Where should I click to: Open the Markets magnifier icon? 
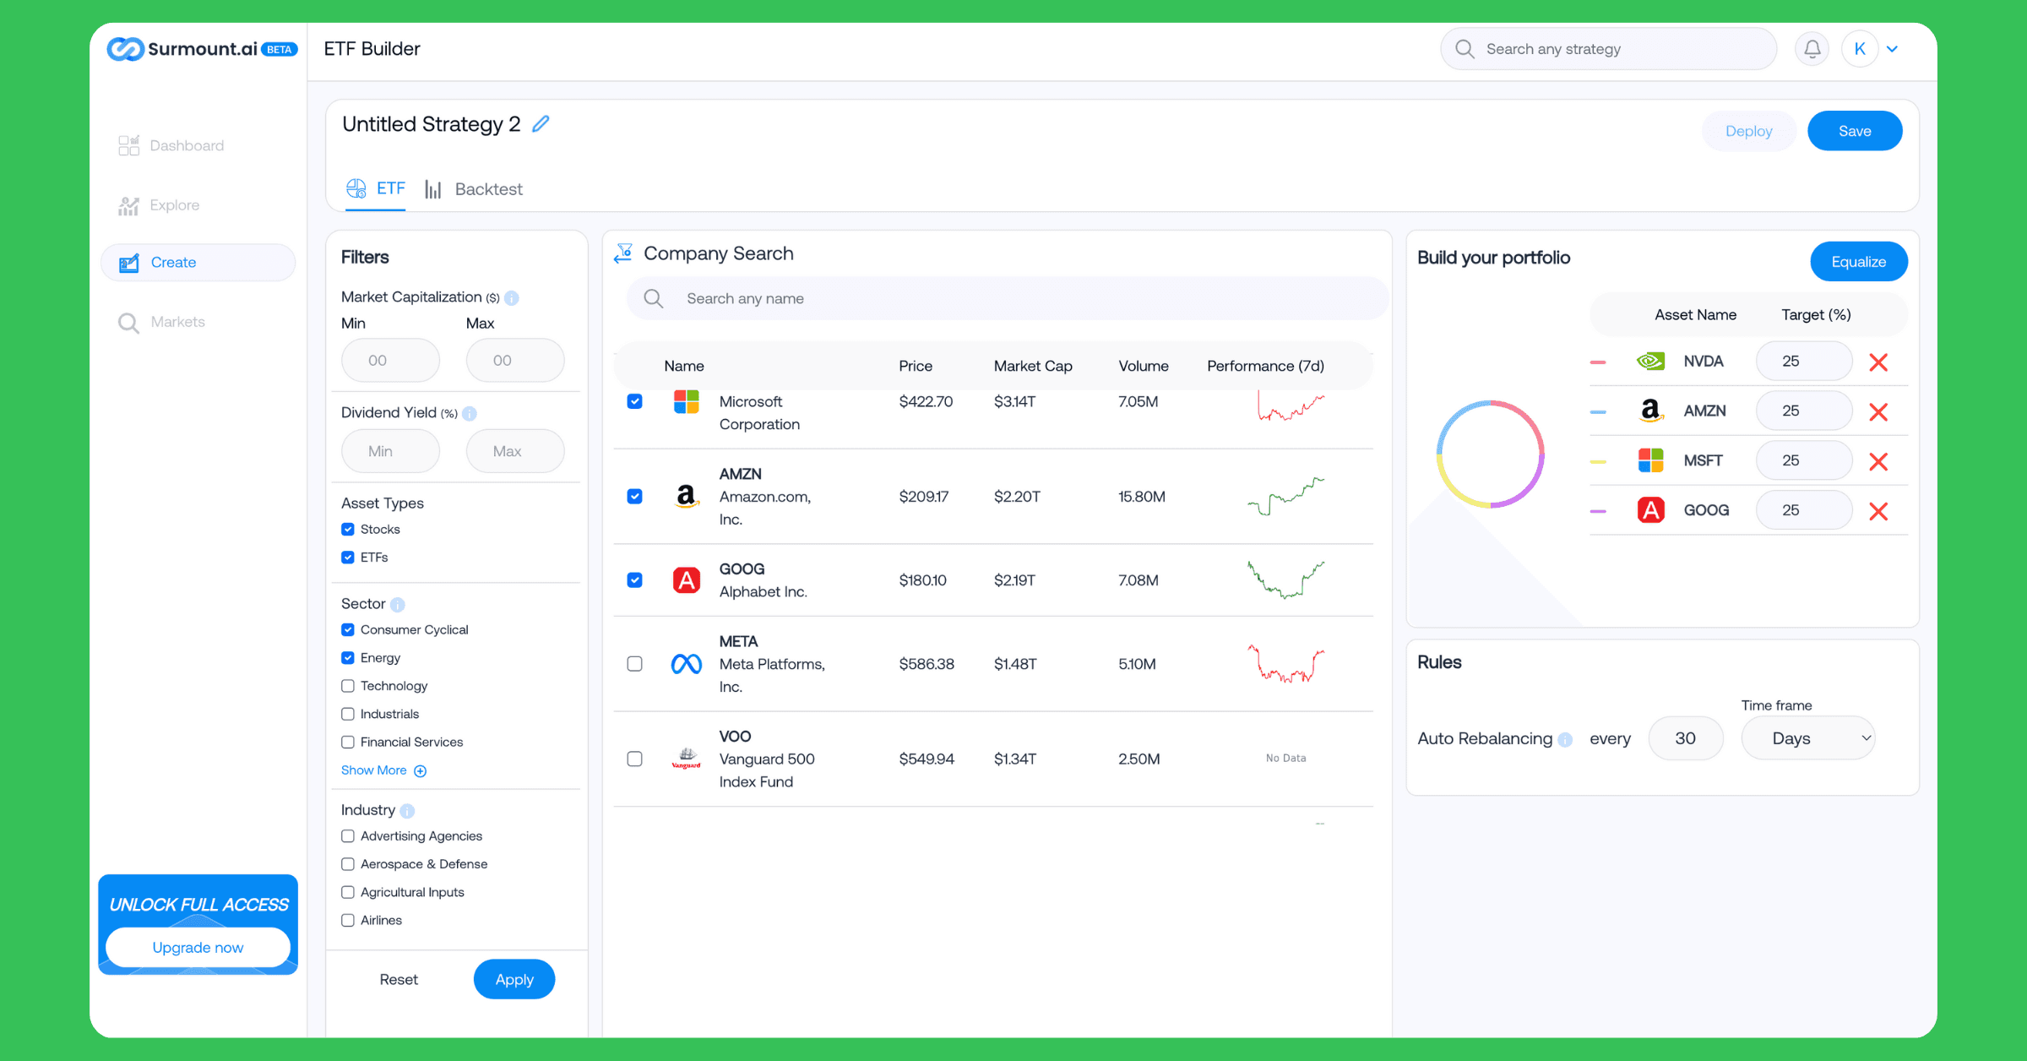click(x=128, y=323)
